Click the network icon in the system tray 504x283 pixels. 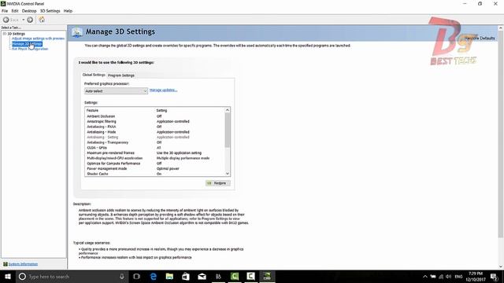441,277
